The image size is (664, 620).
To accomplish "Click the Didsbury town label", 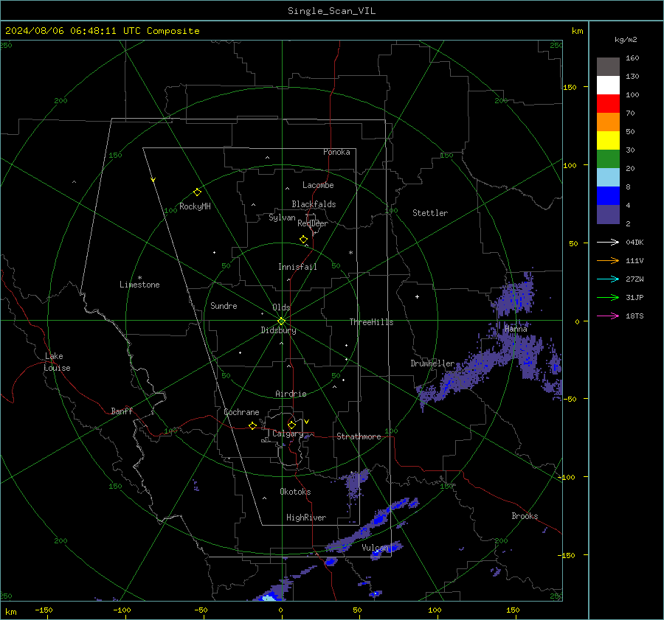I will 278,330.
